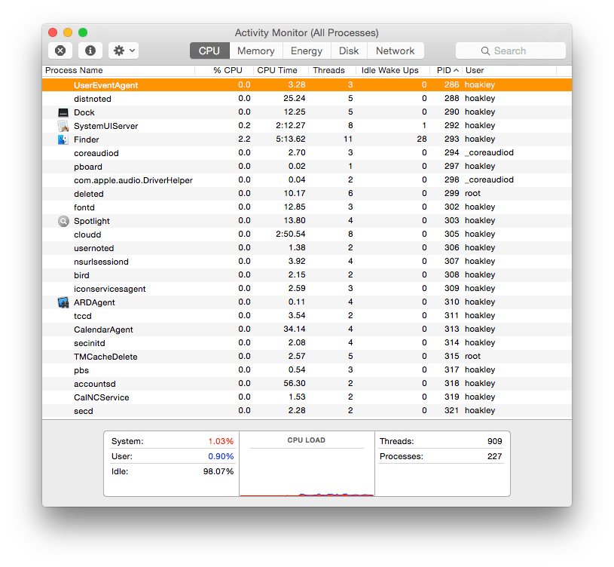The height and width of the screenshot is (567, 614).
Task: Sort processes by the % CPU column
Action: 225,70
